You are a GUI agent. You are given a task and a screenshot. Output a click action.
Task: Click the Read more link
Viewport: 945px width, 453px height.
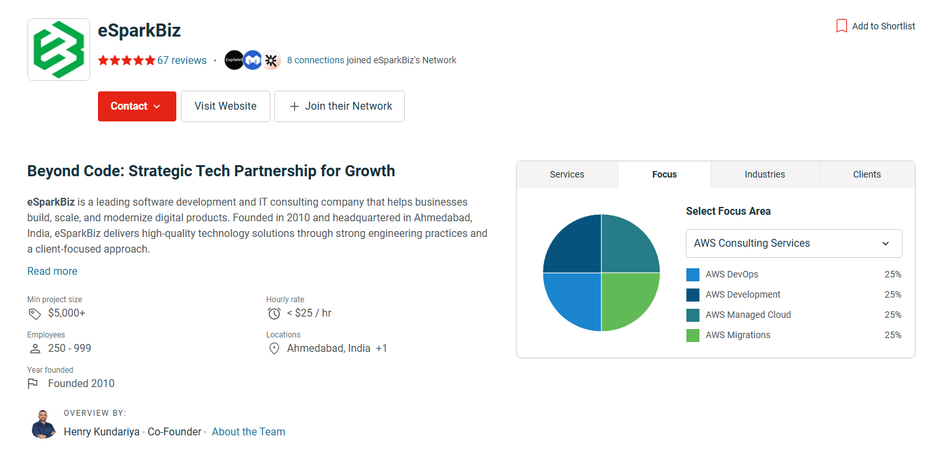(x=52, y=271)
